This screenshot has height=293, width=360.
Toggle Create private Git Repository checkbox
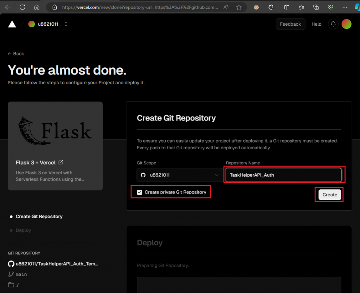pos(139,192)
